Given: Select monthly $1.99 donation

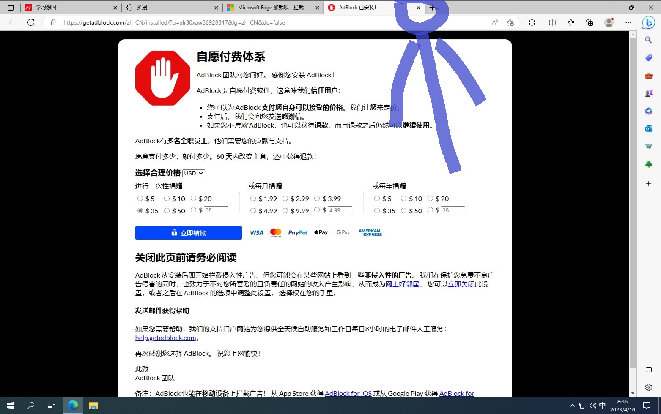Looking at the screenshot, I should [253, 199].
